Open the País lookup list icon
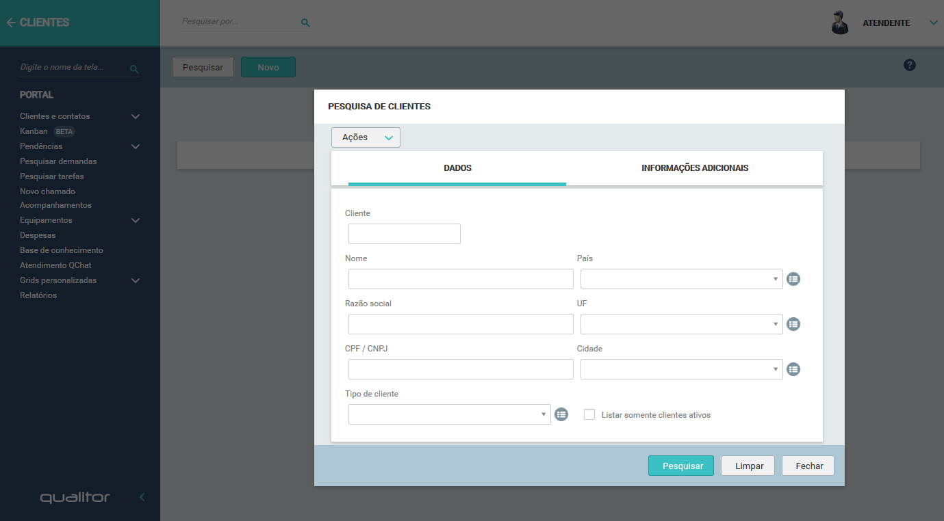 (x=793, y=279)
